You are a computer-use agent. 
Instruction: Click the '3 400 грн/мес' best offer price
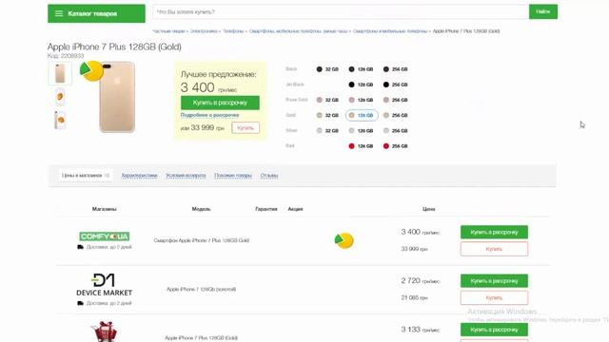[208, 87]
